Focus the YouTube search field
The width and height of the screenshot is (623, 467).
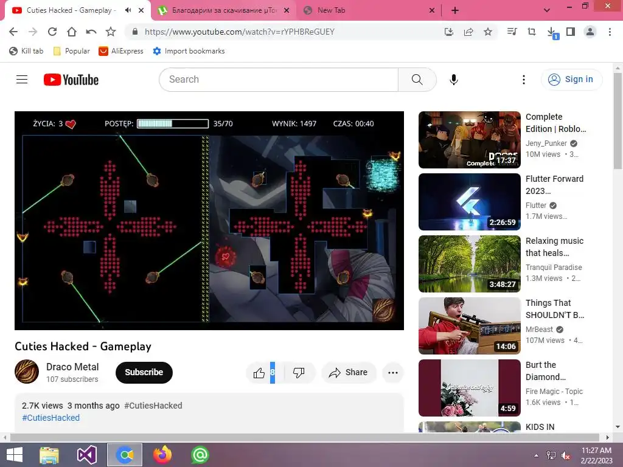click(279, 80)
